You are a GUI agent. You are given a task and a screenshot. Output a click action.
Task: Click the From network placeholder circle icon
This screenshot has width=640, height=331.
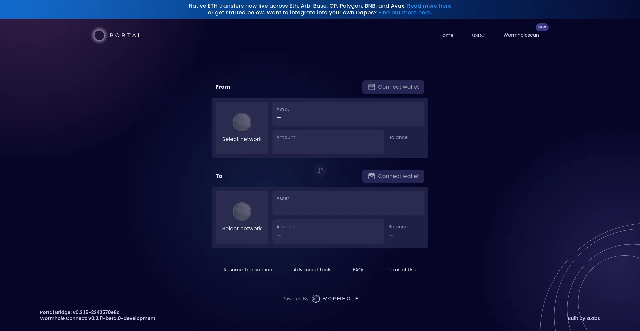pyautogui.click(x=242, y=122)
